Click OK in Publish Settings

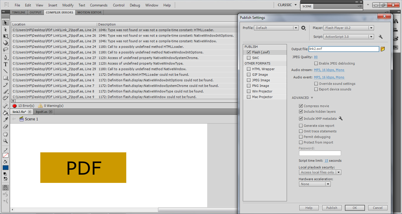coord(355,208)
